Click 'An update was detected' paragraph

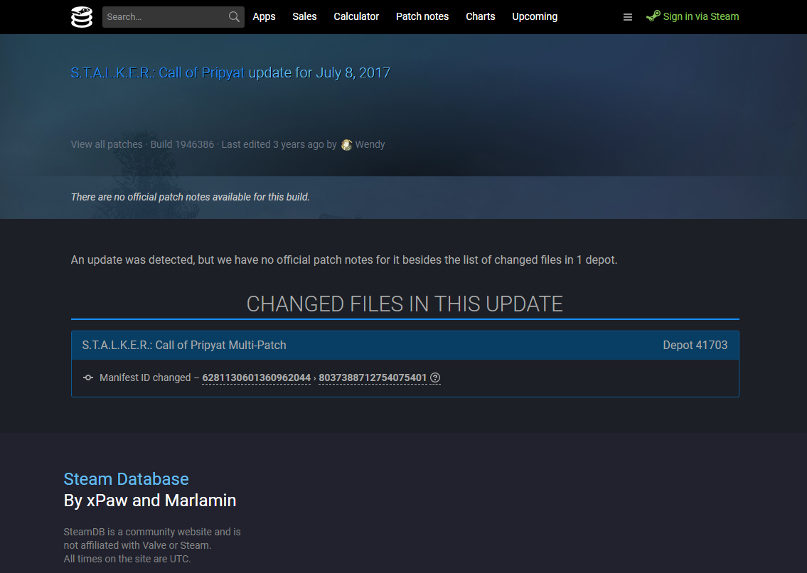click(x=344, y=260)
